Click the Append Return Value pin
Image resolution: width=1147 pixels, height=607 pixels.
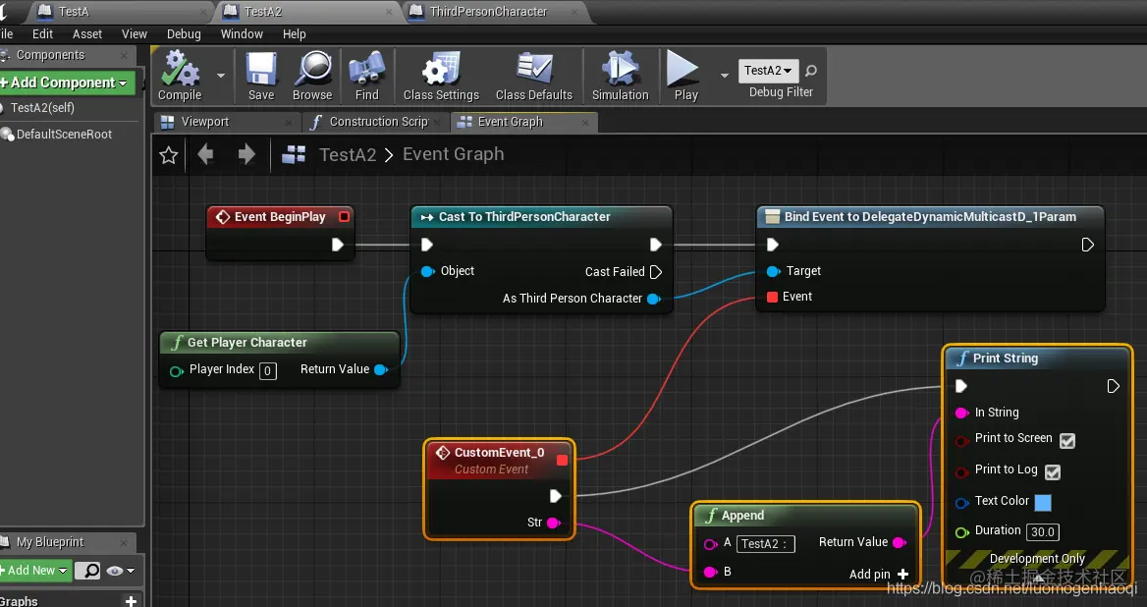click(900, 542)
